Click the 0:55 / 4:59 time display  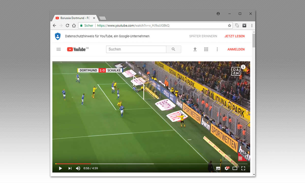click(90, 168)
